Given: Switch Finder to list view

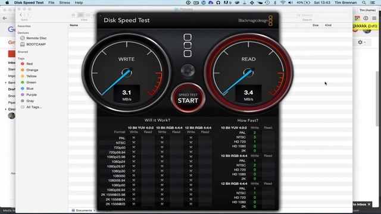Looking at the screenshot, I should tap(80, 15).
